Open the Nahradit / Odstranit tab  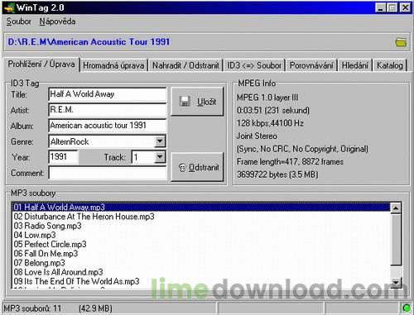pyautogui.click(x=185, y=65)
